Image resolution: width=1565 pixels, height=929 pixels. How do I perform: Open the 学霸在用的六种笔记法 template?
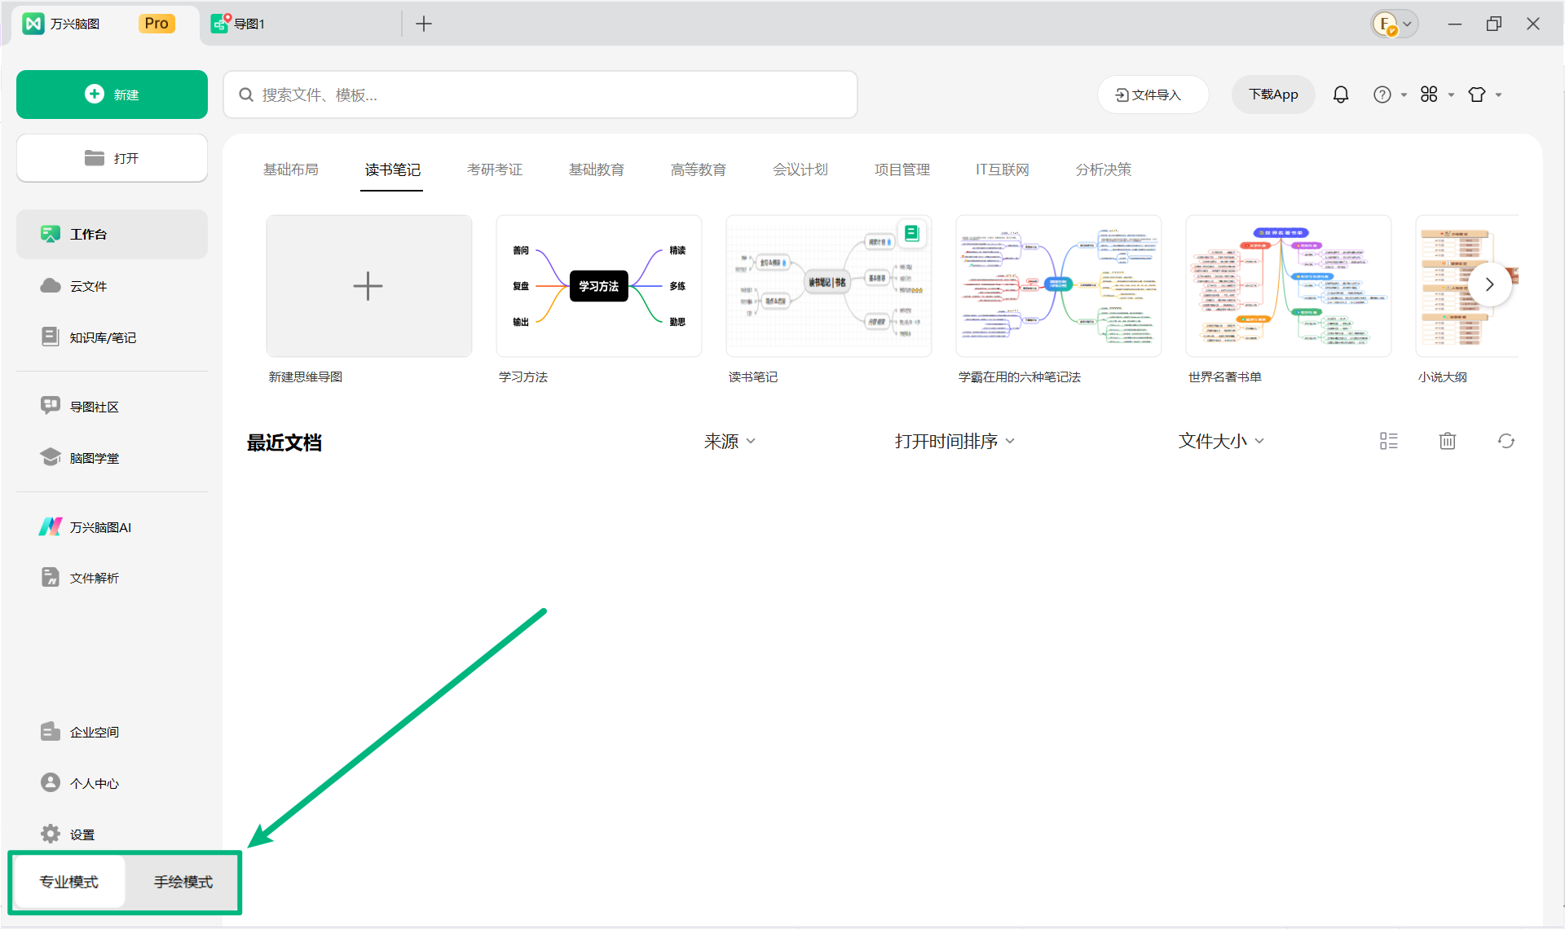[1059, 286]
